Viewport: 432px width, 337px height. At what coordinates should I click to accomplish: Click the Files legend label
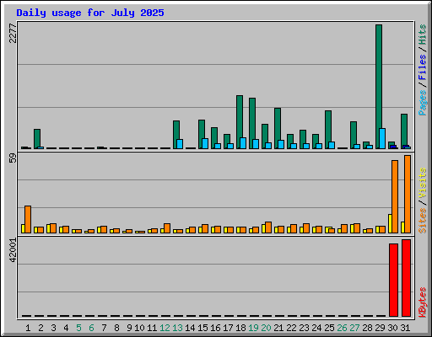423,67
